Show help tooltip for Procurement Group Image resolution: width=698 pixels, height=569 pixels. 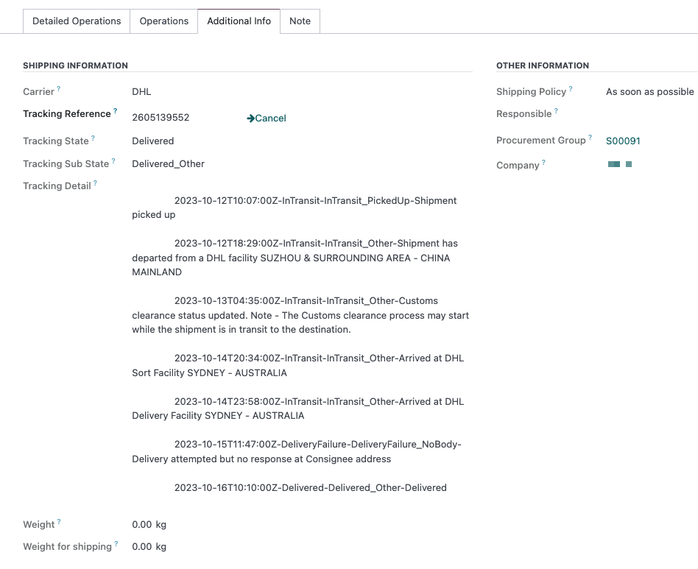click(591, 138)
